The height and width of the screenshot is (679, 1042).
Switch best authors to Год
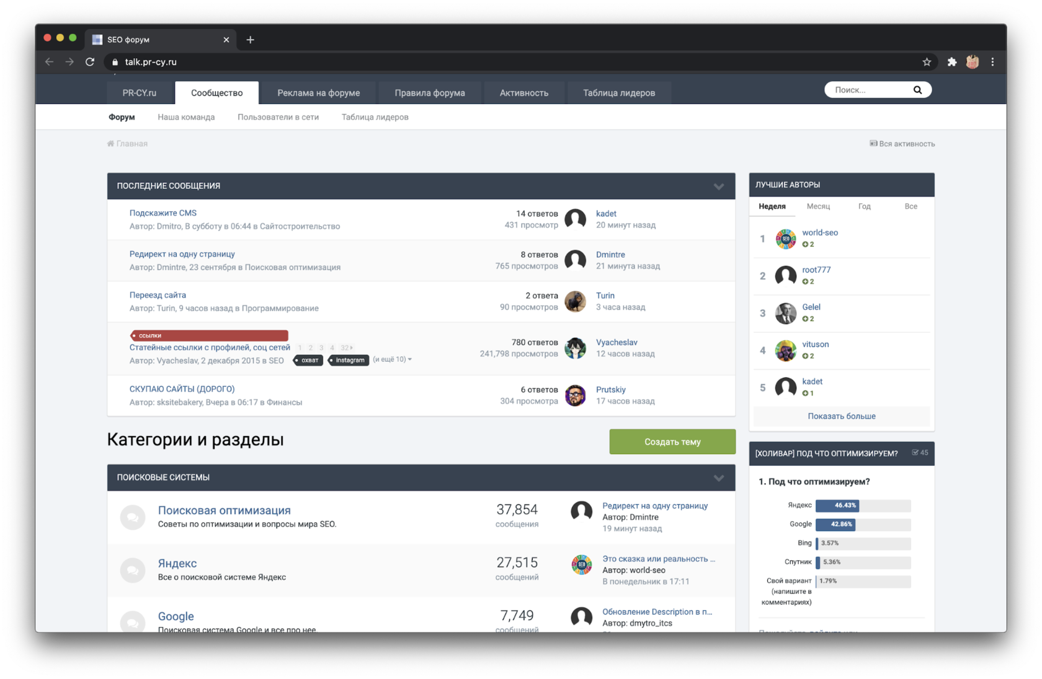pos(864,206)
